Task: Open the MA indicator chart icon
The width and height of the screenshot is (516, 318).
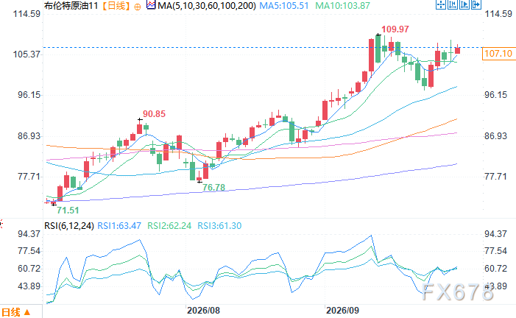Action: [151, 5]
